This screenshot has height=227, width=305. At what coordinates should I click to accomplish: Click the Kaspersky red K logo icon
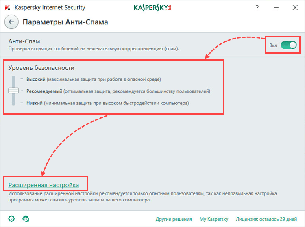pyautogui.click(x=7, y=8)
